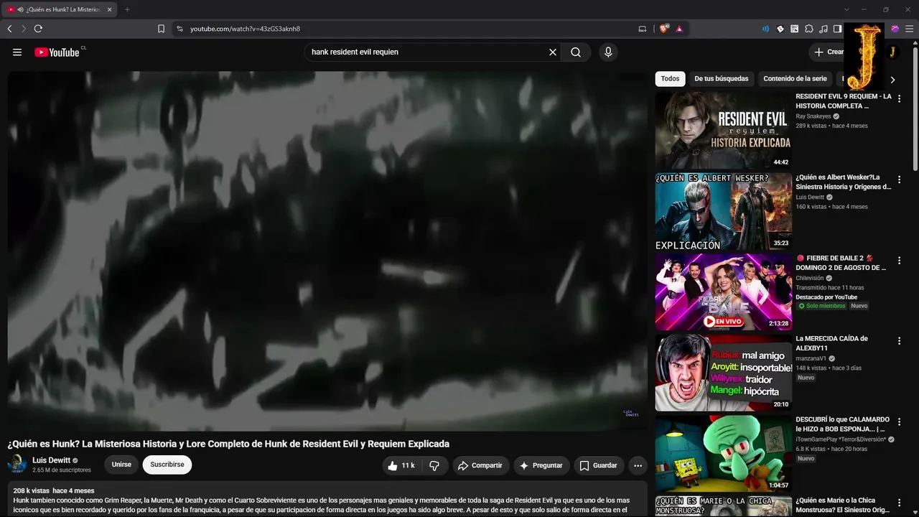Open options for ¿Quién es Marie video

tap(899, 503)
